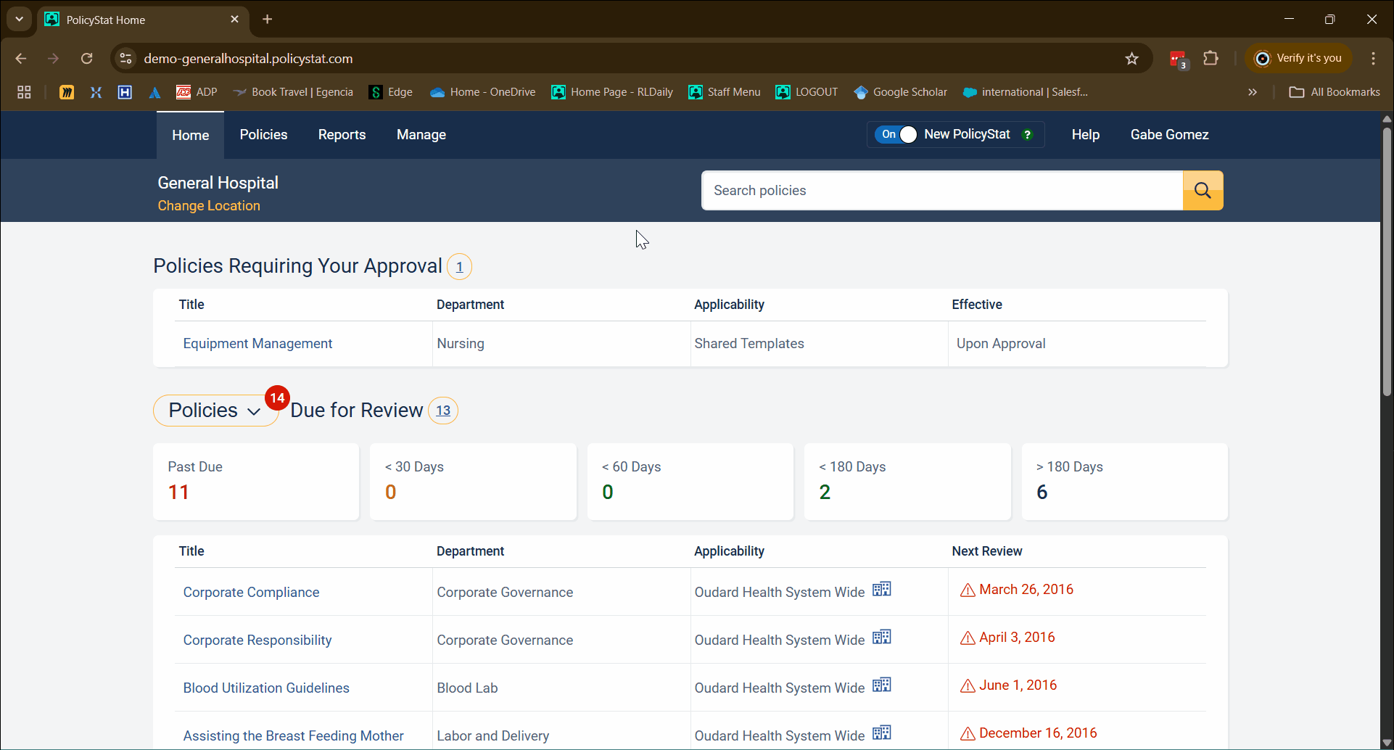Open the browser tab search dropdown
The width and height of the screenshot is (1394, 750).
(x=20, y=20)
